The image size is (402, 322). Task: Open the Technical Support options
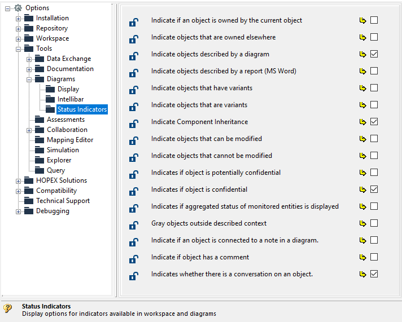pos(63,201)
